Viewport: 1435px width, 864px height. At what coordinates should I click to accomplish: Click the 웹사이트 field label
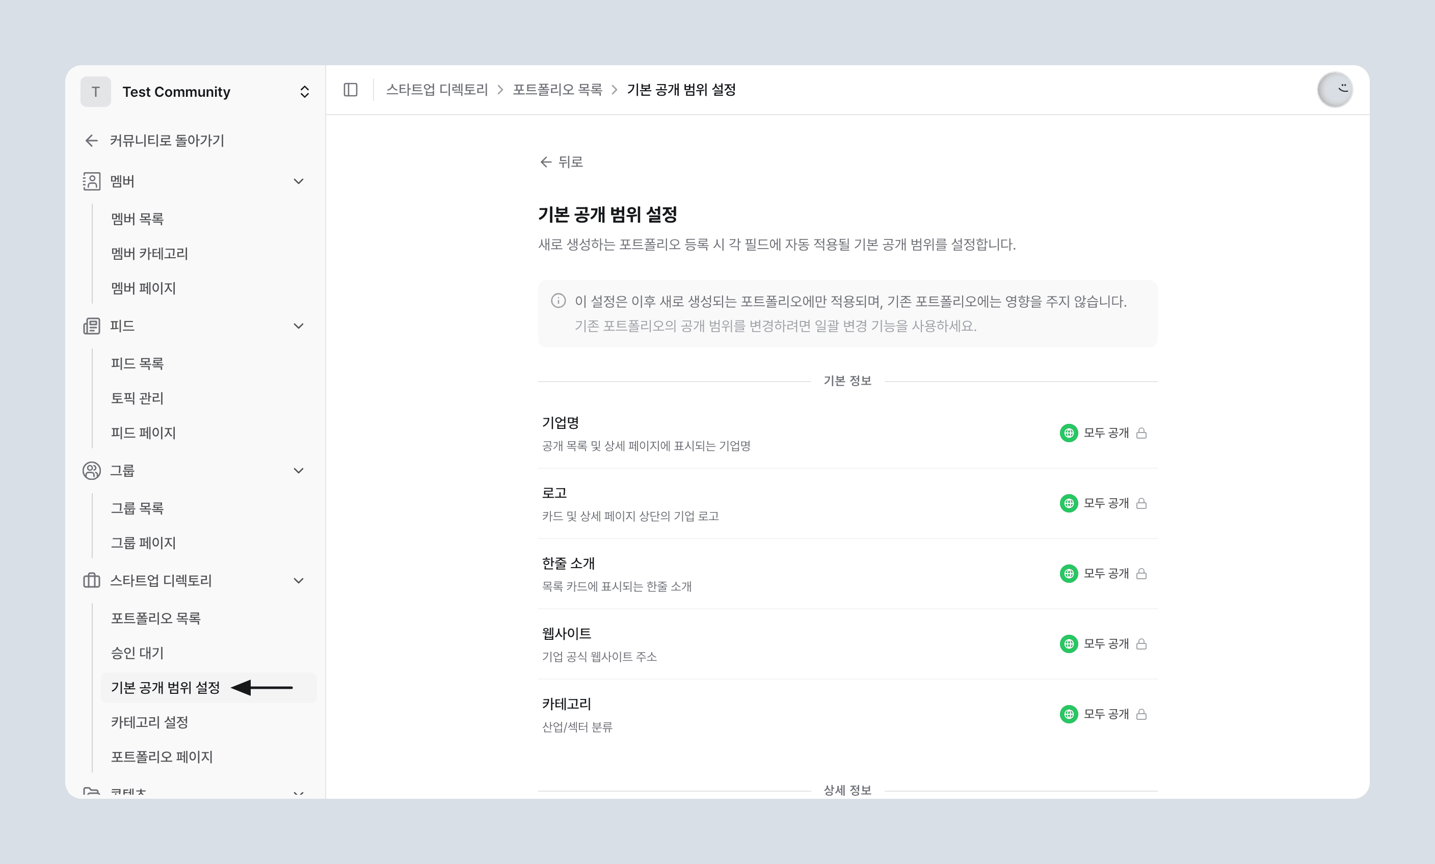[567, 633]
